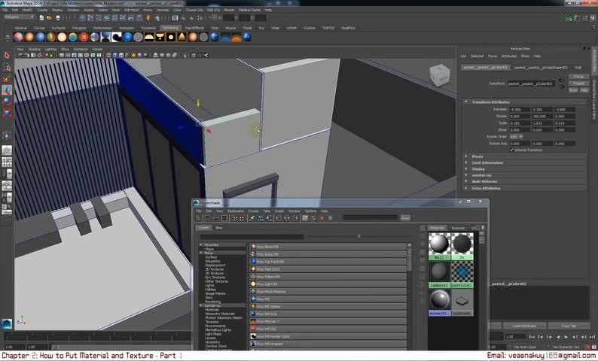
Task: Click the Hide button in Attribute Editor
Action: point(584,90)
